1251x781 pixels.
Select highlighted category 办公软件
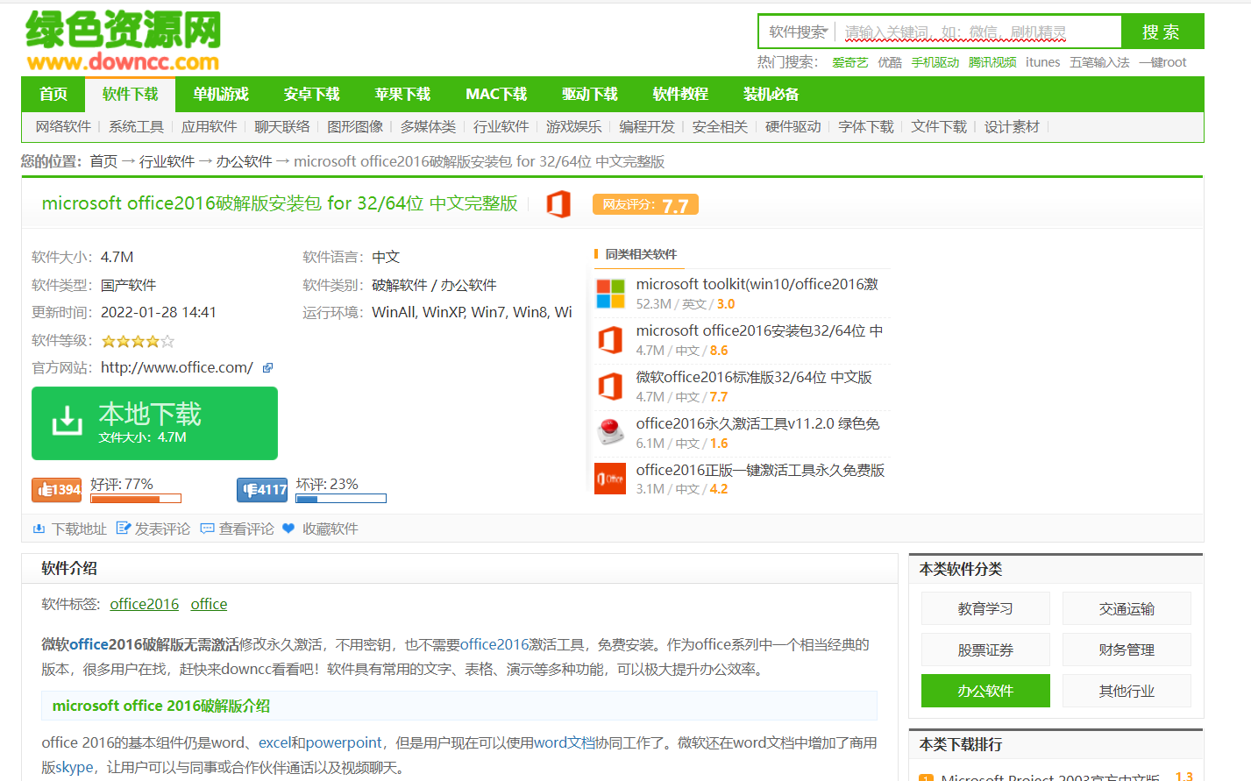tap(985, 691)
